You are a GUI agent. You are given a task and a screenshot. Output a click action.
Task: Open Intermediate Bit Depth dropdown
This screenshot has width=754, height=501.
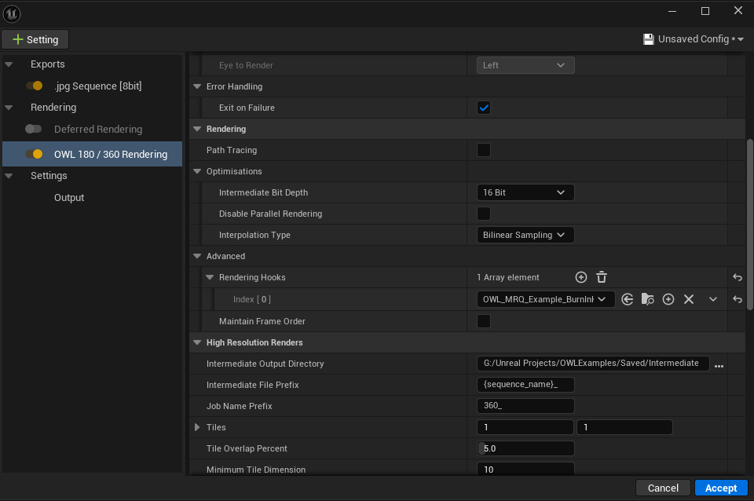[x=525, y=192]
